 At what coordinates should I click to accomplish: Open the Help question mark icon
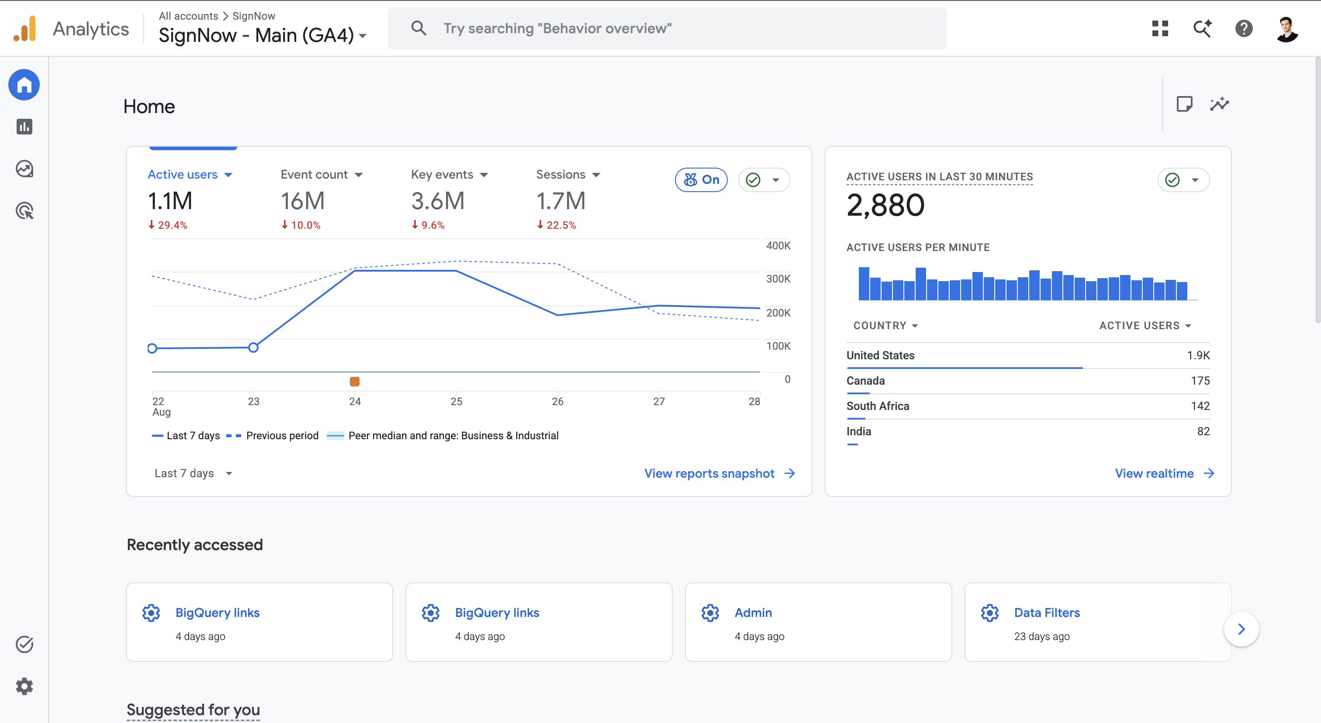(1244, 29)
